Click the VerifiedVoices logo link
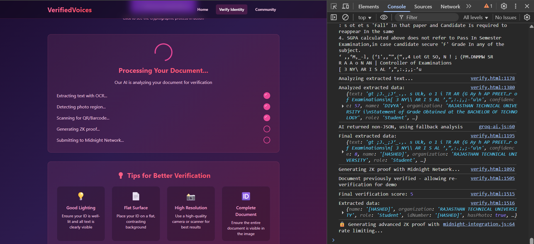This screenshot has width=534, height=244. pos(70,10)
